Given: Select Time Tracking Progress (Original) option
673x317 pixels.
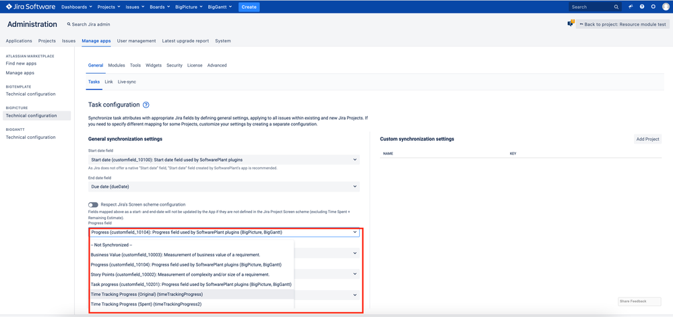Looking at the screenshot, I should click(x=192, y=294).
